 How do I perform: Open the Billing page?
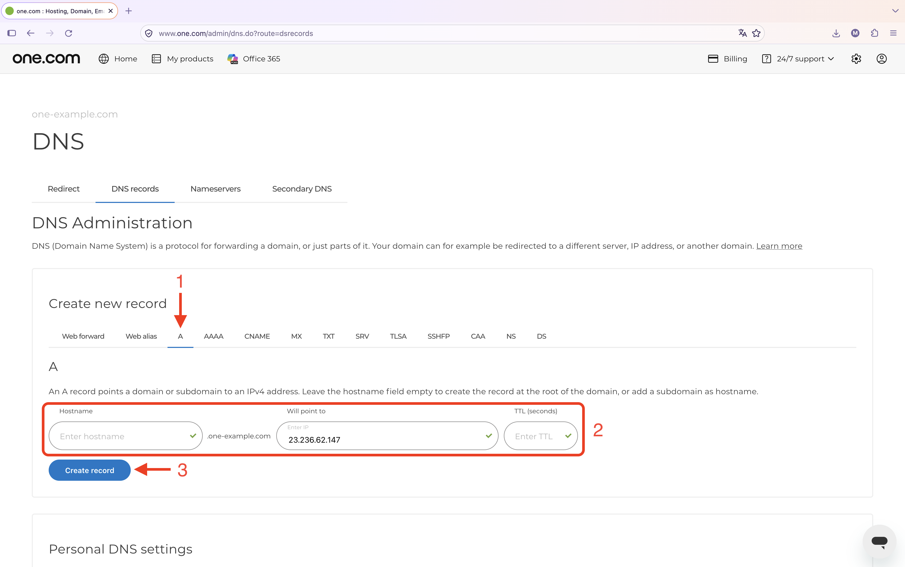tap(728, 58)
